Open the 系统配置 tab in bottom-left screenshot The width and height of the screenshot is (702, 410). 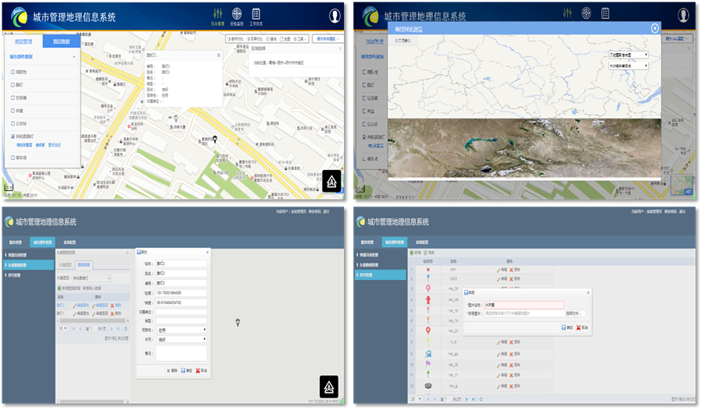(x=69, y=242)
